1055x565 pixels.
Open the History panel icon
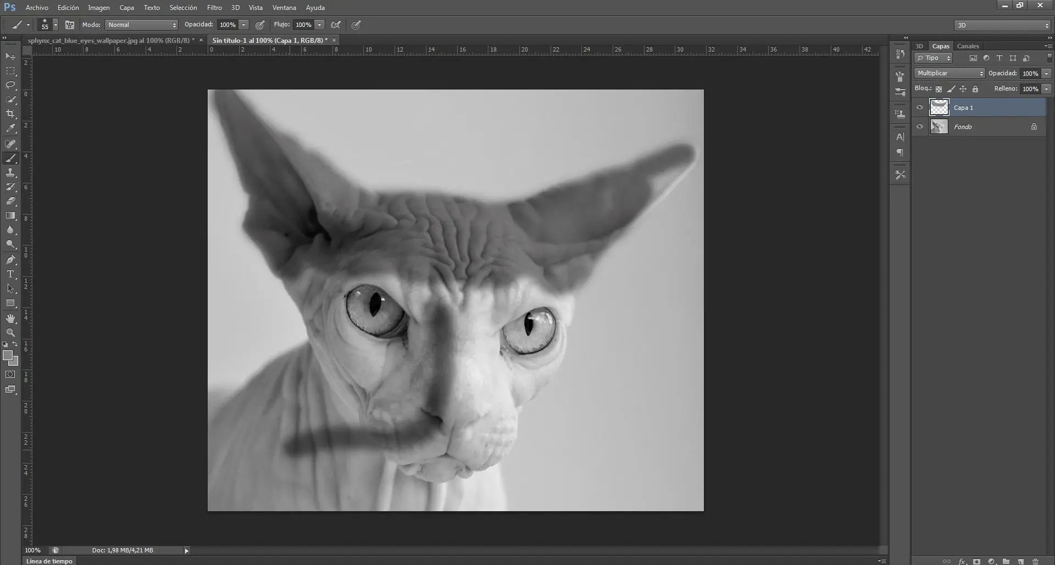pos(900,54)
